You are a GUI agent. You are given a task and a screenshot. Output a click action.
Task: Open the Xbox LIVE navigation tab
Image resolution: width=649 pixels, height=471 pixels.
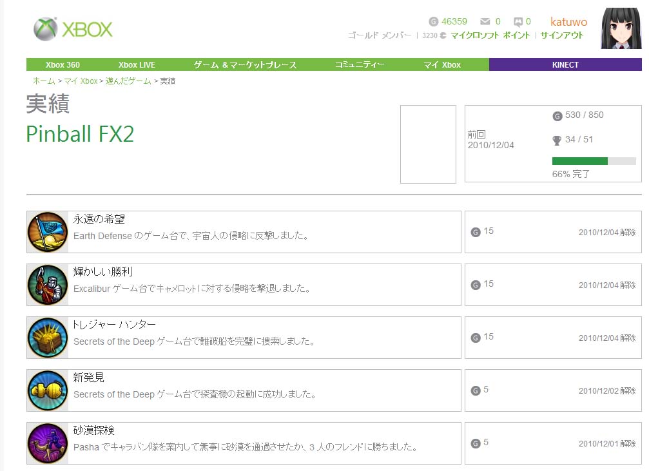(137, 65)
